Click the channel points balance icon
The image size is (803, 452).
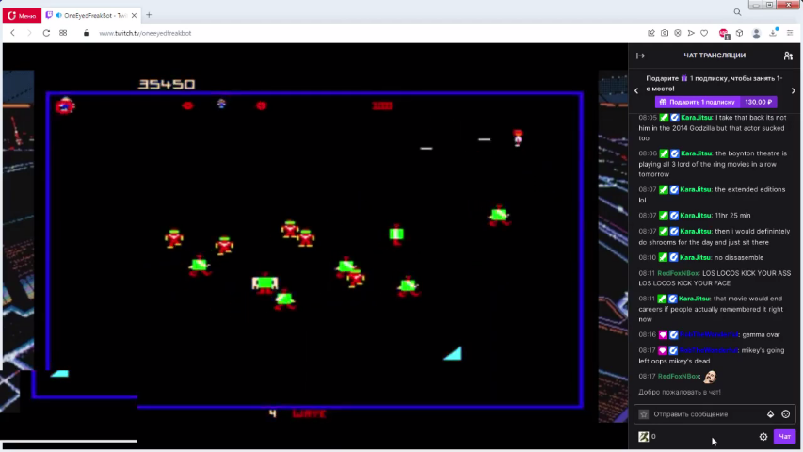644,437
